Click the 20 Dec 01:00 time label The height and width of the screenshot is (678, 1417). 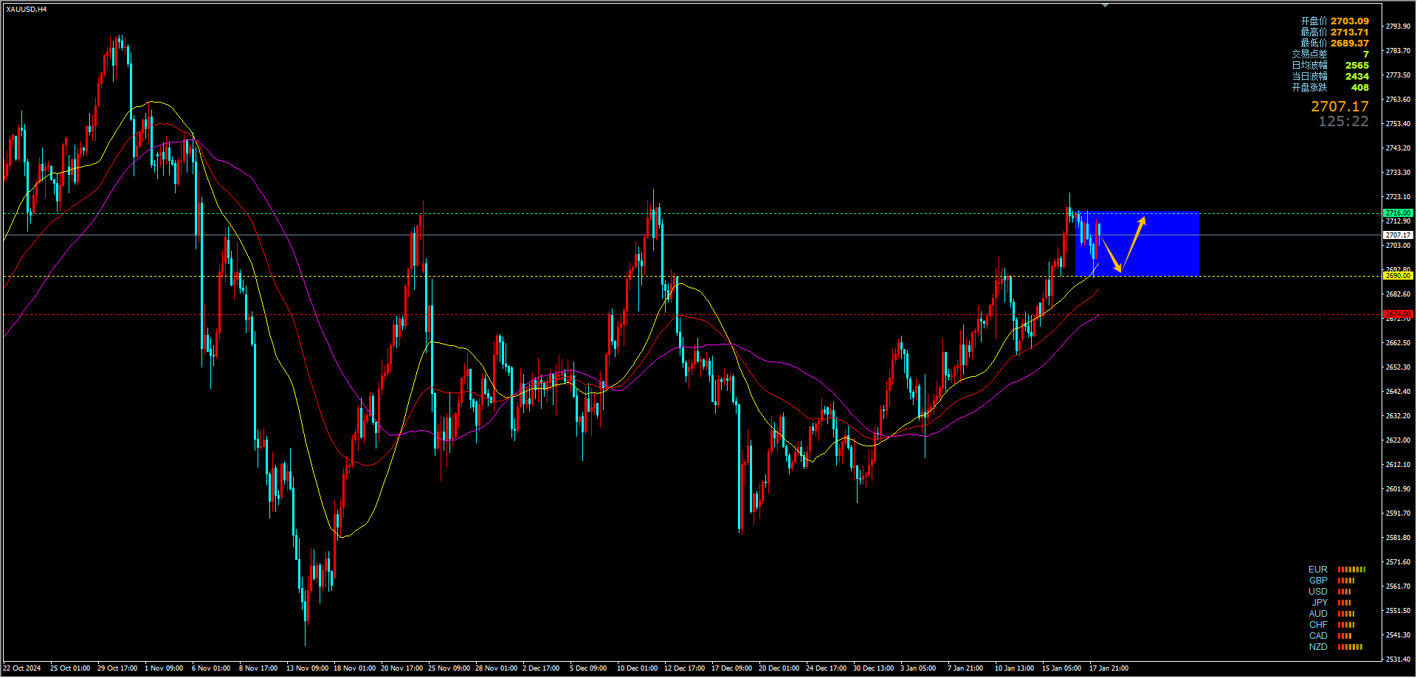[x=779, y=668]
